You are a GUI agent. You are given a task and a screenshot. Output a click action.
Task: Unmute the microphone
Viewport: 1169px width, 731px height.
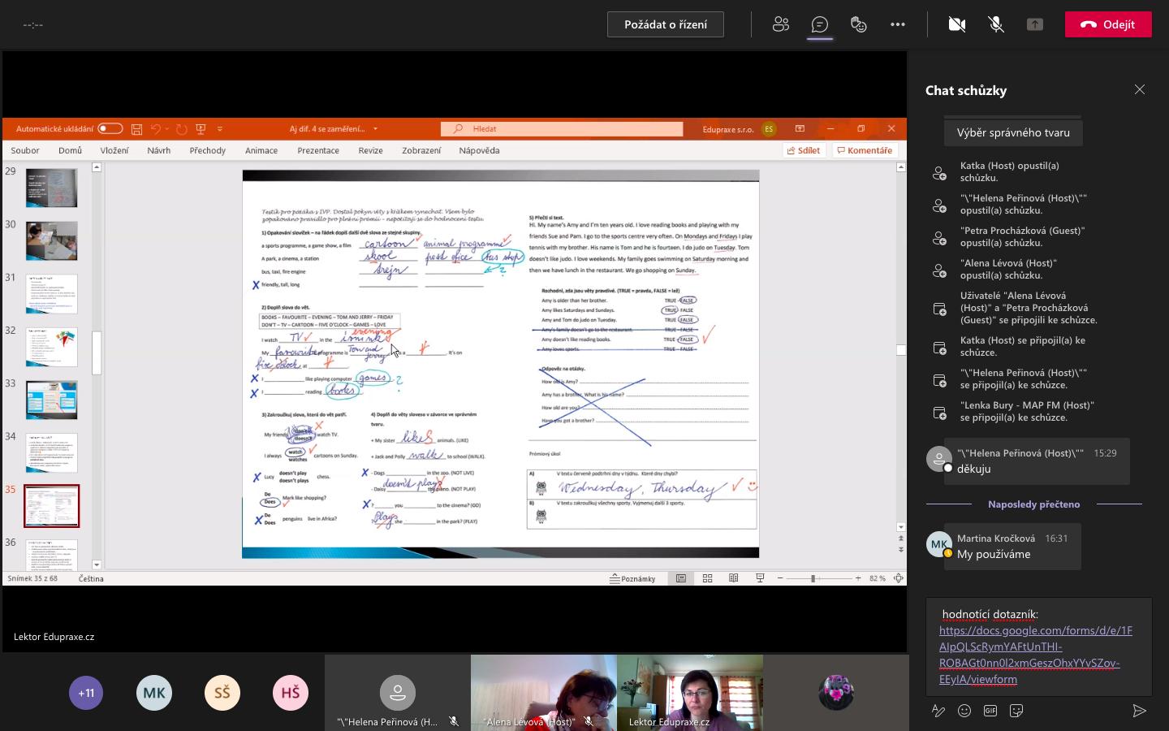click(996, 24)
